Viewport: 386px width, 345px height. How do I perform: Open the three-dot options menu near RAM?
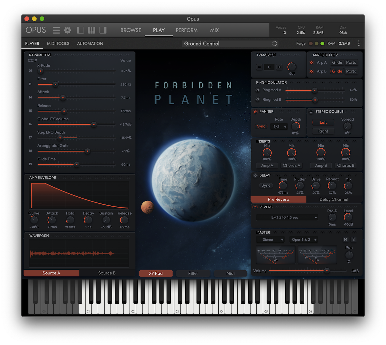click(x=359, y=43)
